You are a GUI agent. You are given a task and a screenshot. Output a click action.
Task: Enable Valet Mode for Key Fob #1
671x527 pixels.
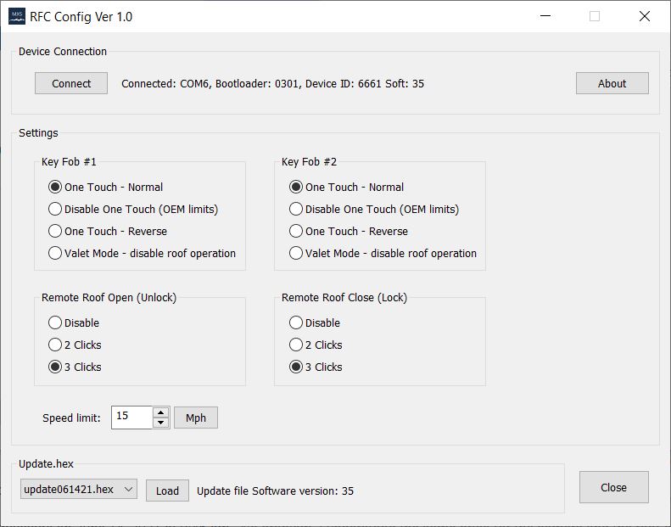point(56,253)
